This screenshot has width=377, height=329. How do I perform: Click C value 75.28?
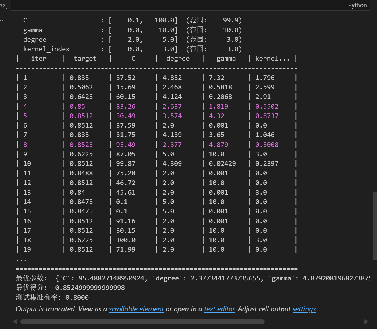(x=126, y=173)
